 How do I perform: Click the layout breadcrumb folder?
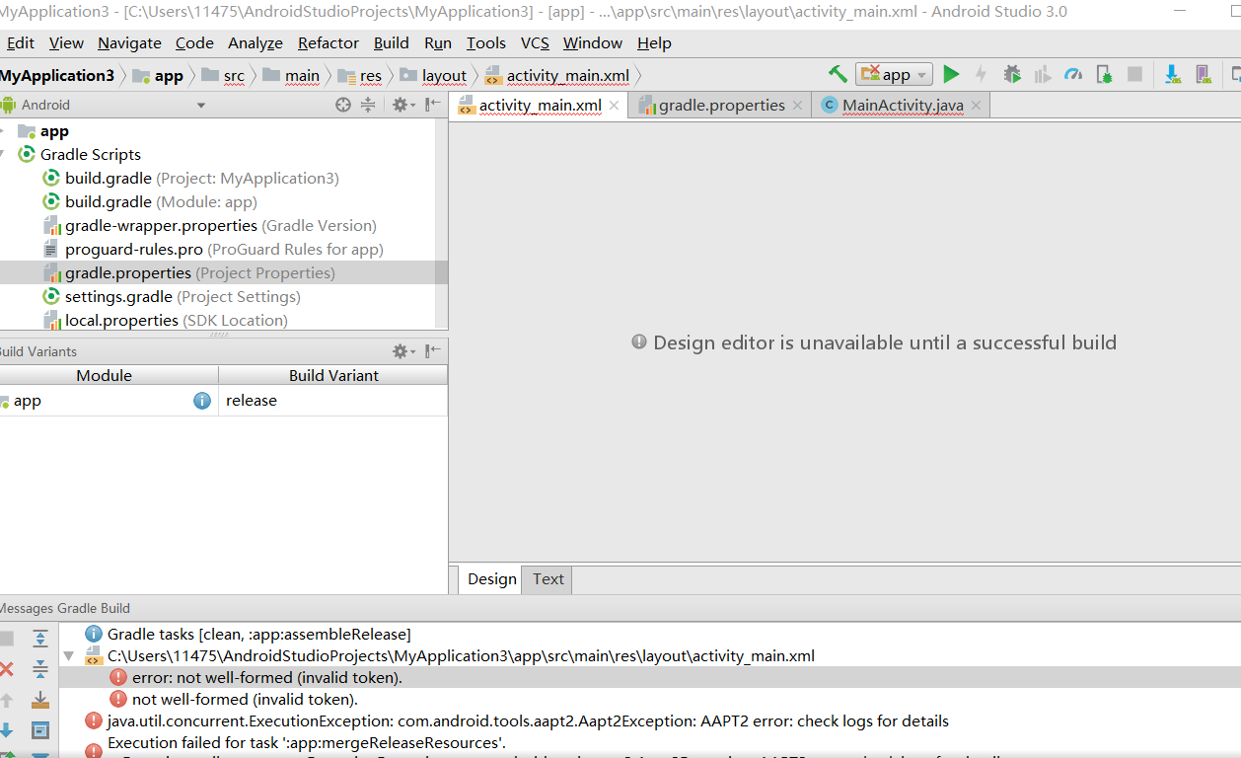[x=433, y=75]
